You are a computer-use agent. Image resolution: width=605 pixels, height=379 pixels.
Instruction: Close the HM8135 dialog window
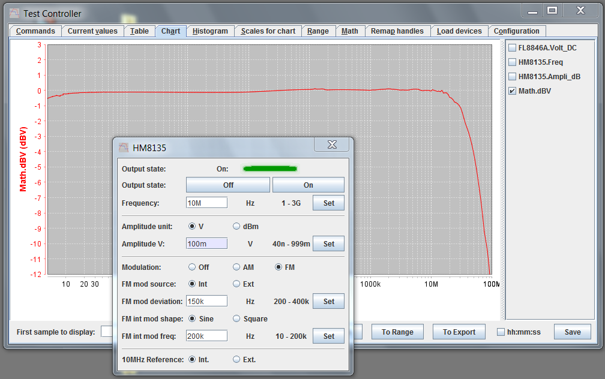click(331, 146)
